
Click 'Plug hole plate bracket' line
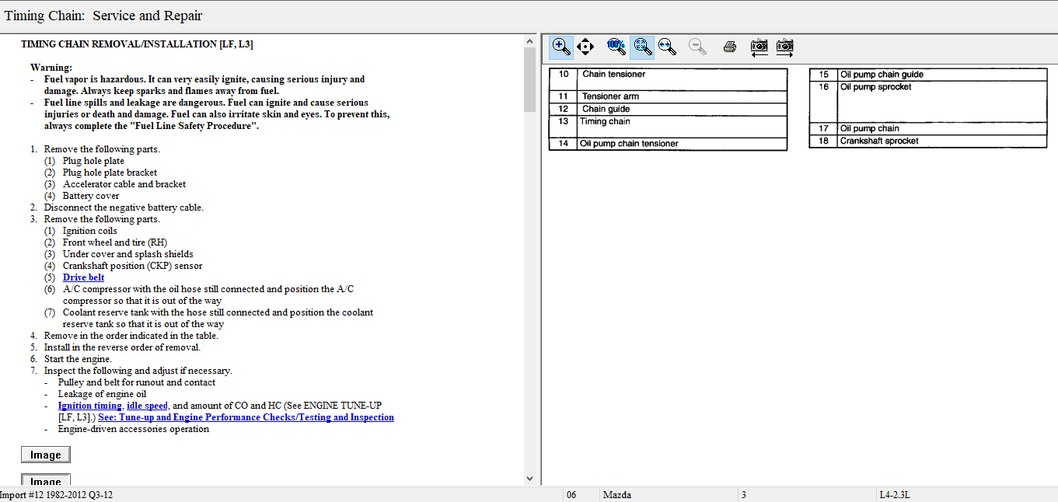pos(110,173)
